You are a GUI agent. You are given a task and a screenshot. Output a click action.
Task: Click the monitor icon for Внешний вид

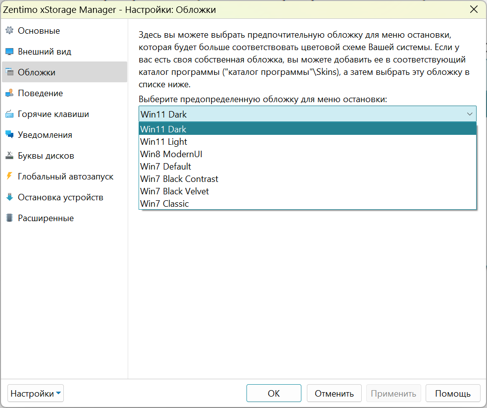point(9,52)
